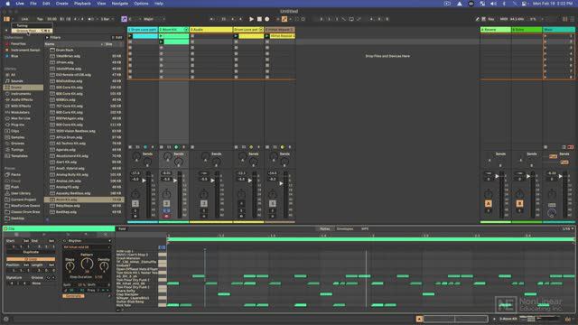Toggle the Delay return track's activator B button
Image resolution: width=578 pixels, height=325 pixels.
pos(520,203)
